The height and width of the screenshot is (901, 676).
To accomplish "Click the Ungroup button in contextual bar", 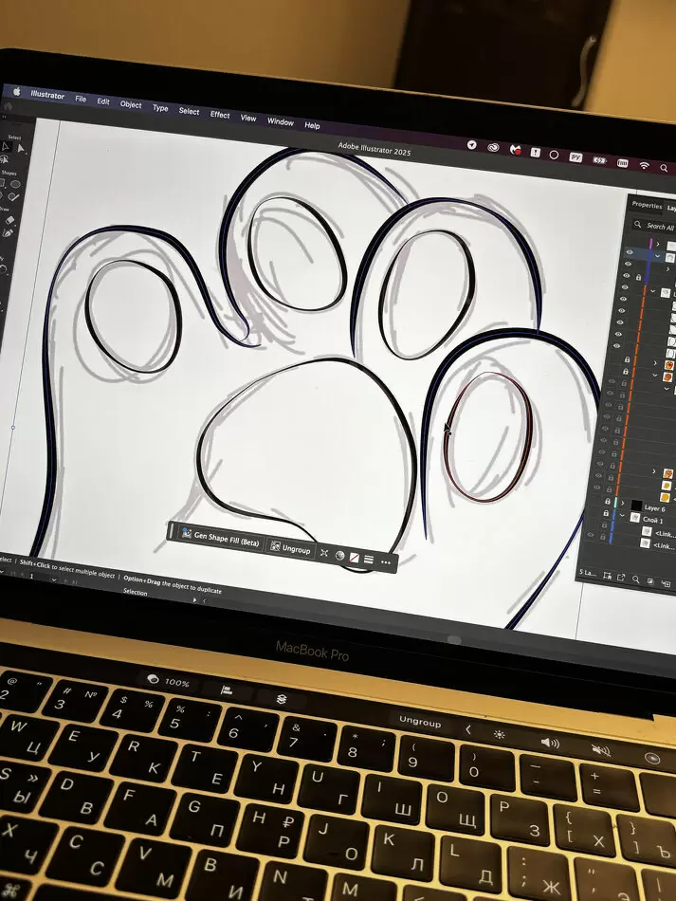I will [290, 549].
